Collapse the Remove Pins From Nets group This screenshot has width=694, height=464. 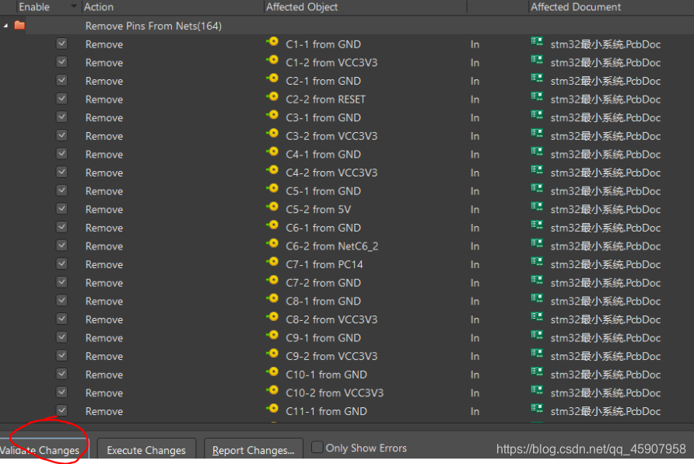click(5, 26)
